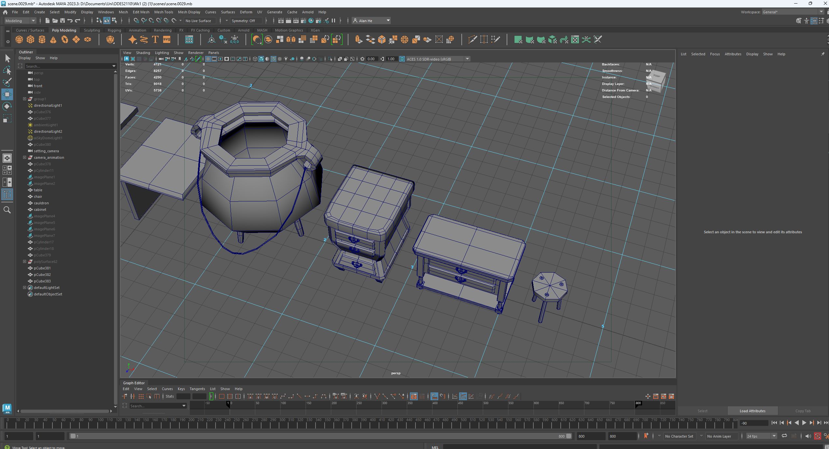Viewport: 829px width, 449px height.
Task: Save the scene via toolbar icon
Action: (62, 20)
